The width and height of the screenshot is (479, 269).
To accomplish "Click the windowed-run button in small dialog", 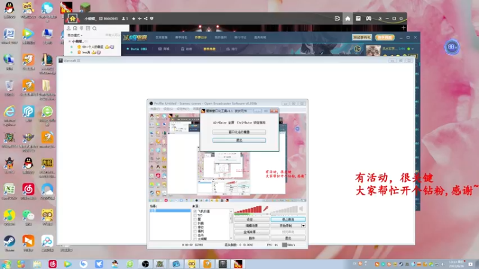I will click(239, 132).
